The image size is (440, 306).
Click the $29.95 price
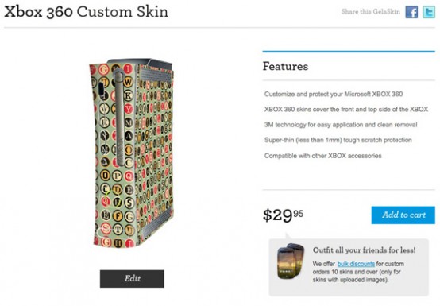pyautogui.click(x=283, y=215)
